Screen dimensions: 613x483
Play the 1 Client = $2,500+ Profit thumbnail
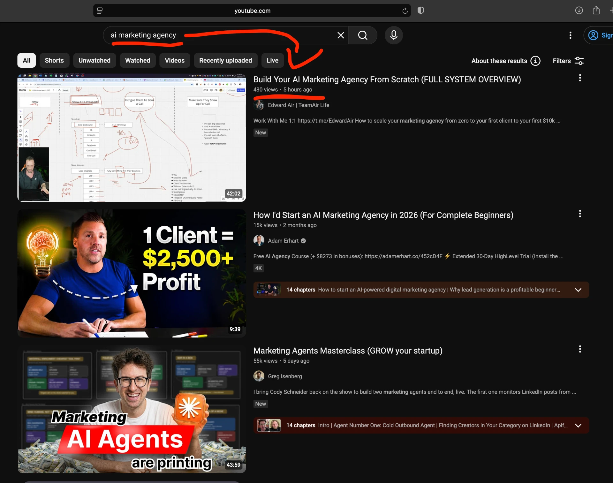point(132,274)
